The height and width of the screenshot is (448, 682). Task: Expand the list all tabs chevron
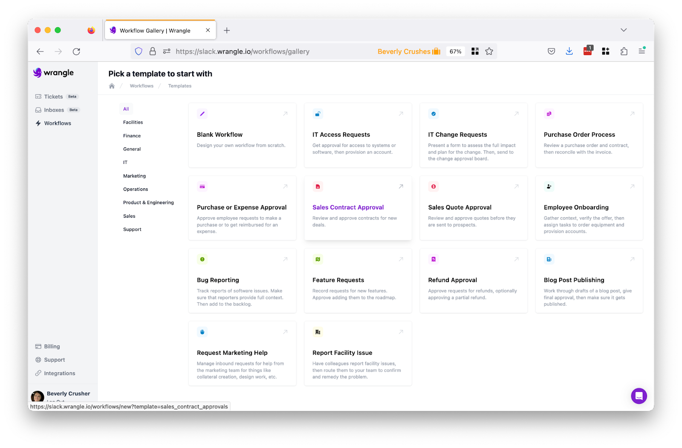(624, 30)
